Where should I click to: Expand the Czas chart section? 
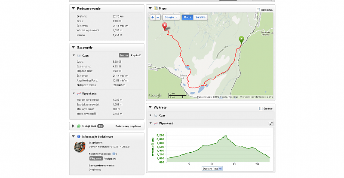(150, 115)
